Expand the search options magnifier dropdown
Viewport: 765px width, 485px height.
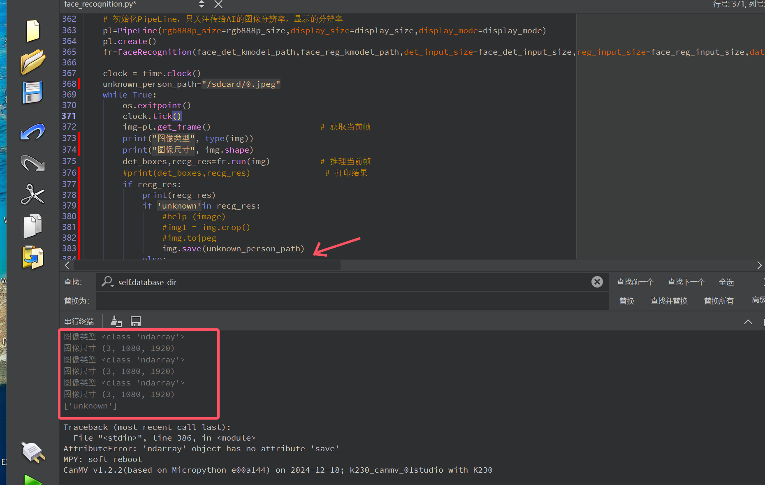(x=108, y=282)
